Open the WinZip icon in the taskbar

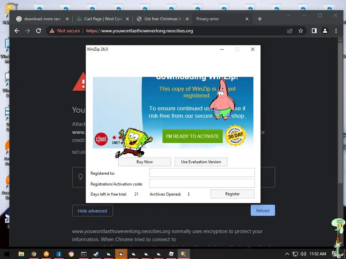point(183,254)
